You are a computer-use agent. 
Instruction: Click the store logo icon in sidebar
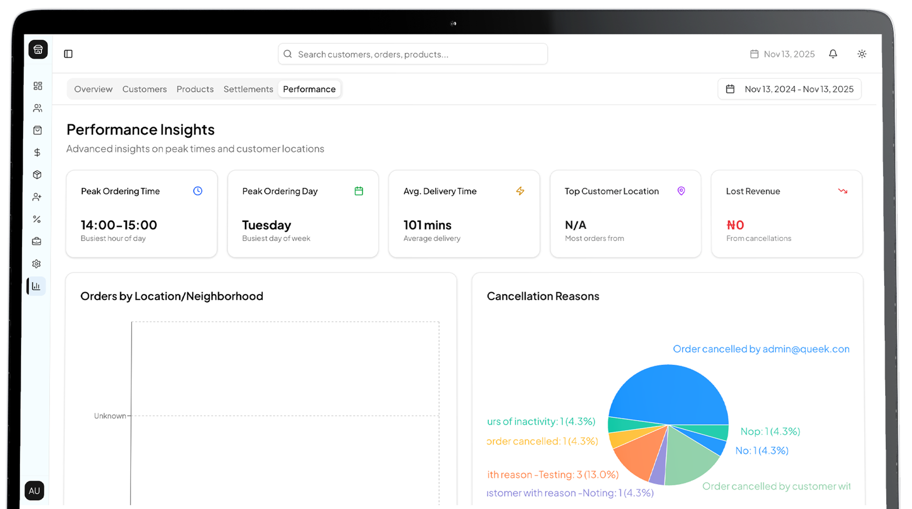38,49
